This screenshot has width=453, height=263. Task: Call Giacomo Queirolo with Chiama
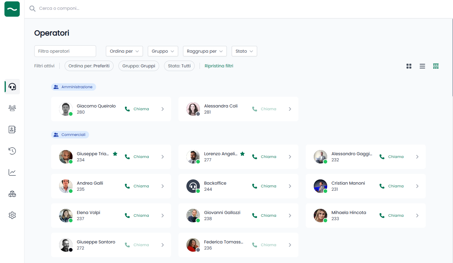click(x=137, y=109)
